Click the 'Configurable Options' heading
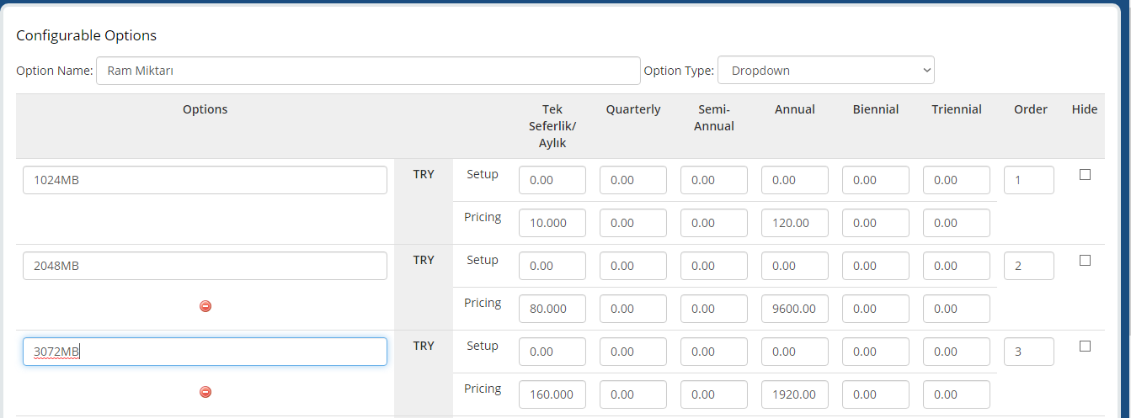Image resolution: width=1131 pixels, height=418 pixels. click(87, 35)
